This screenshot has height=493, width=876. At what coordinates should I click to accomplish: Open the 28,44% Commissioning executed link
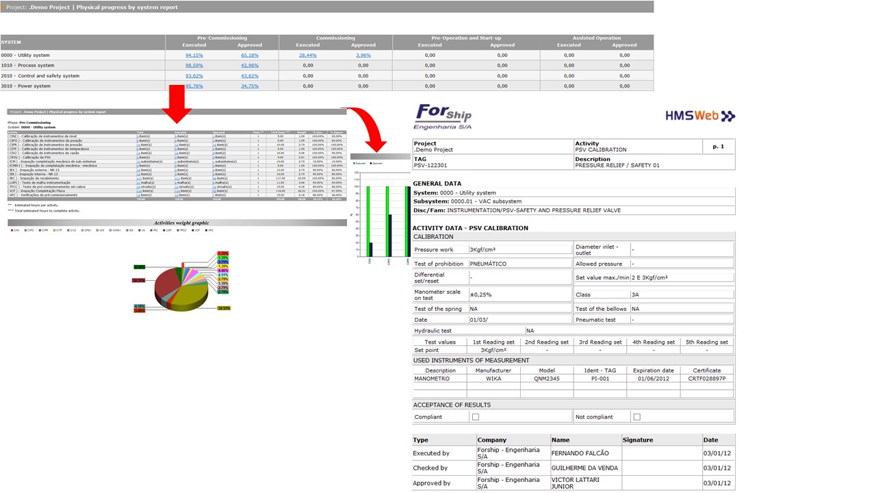pyautogui.click(x=307, y=55)
